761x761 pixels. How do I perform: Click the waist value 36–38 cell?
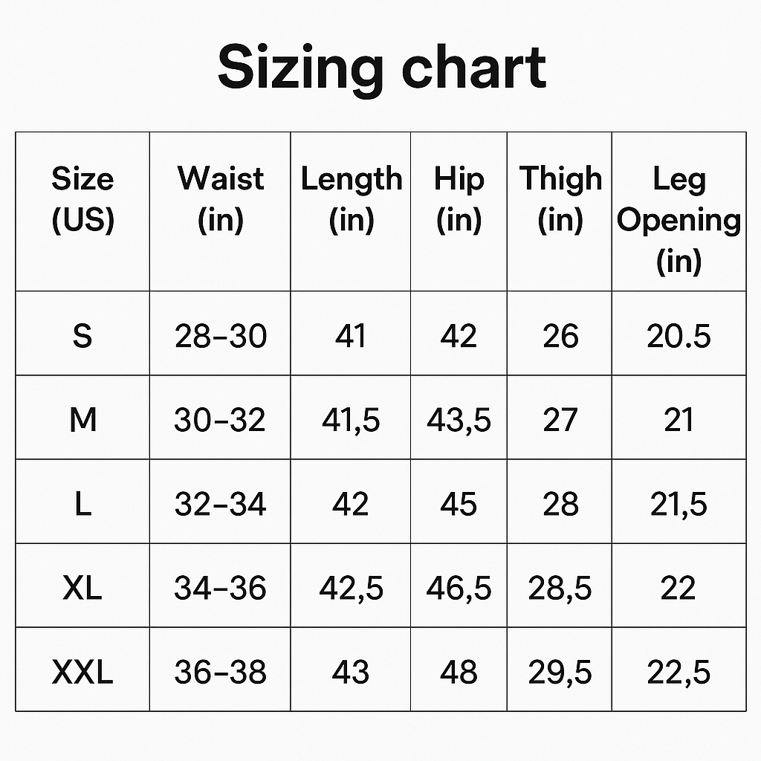(x=220, y=673)
